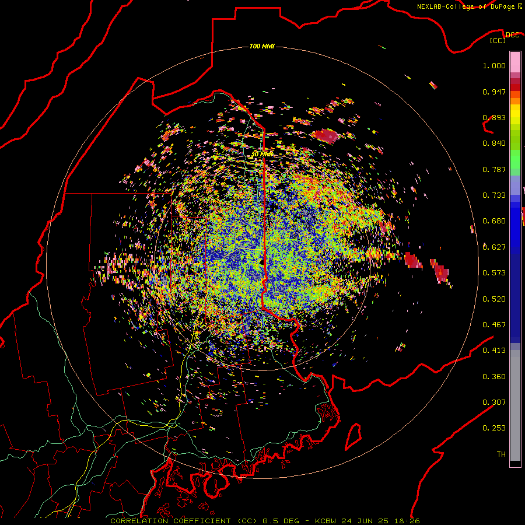Select the 0.733 scale value
Image resolution: width=525 pixels, height=525 pixels.
click(494, 195)
